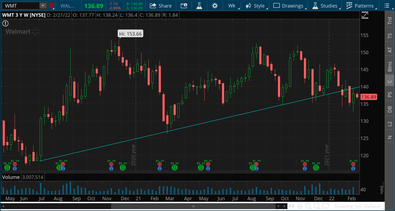Open the AT sidebar tab

pos(390,50)
